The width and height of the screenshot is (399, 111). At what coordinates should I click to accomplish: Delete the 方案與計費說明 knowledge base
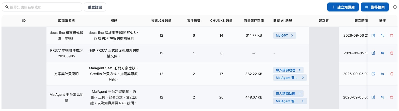coord(392,74)
